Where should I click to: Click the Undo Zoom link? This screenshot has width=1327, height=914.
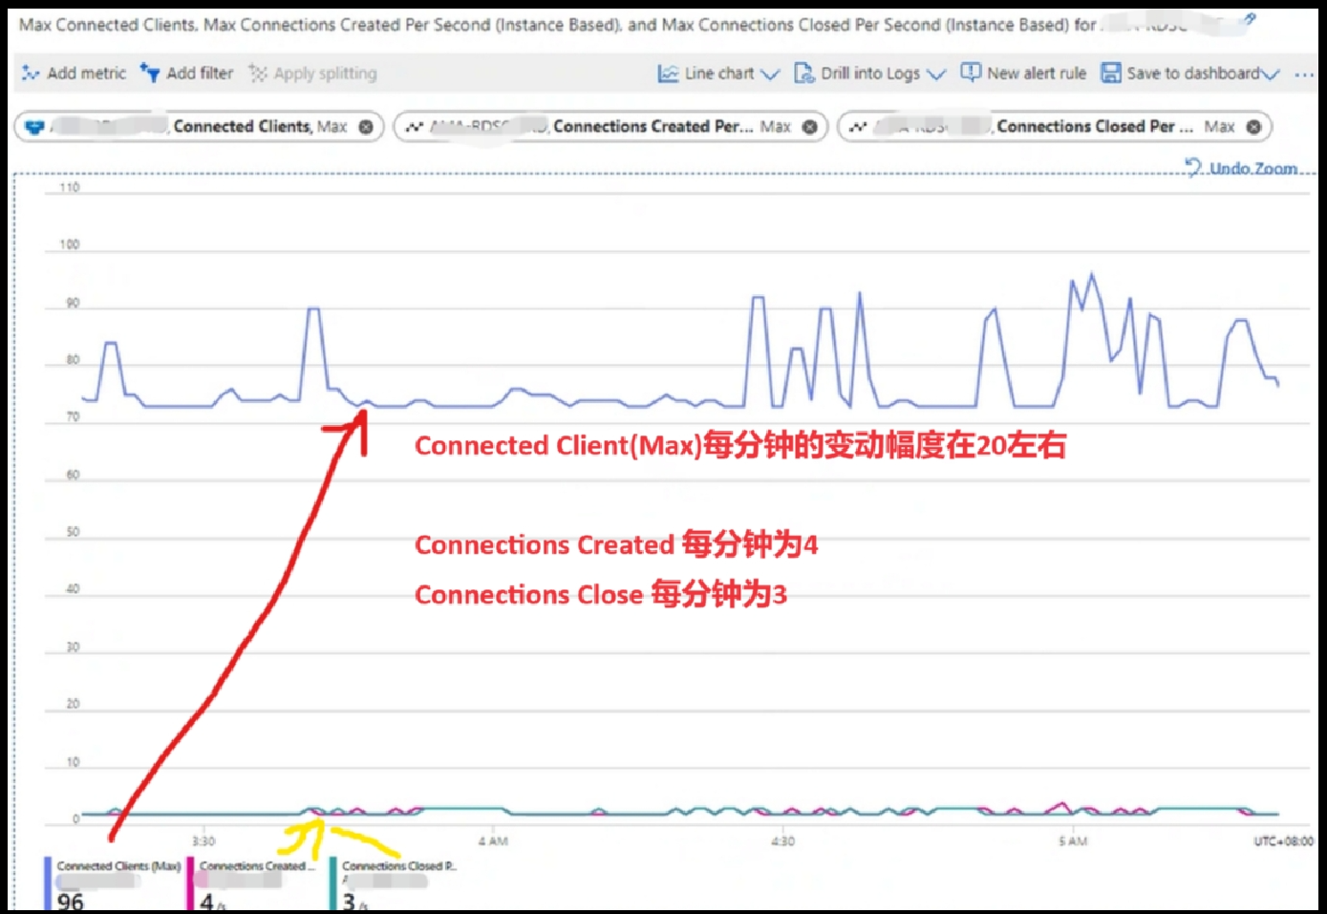pyautogui.click(x=1252, y=168)
